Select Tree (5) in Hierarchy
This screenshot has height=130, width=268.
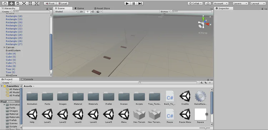click(x=10, y=72)
